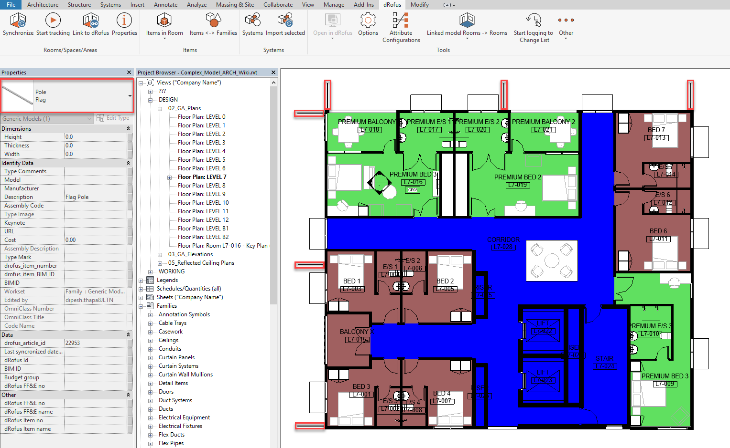The image size is (730, 448).
Task: Click the Import selected systems icon
Action: coord(285,21)
